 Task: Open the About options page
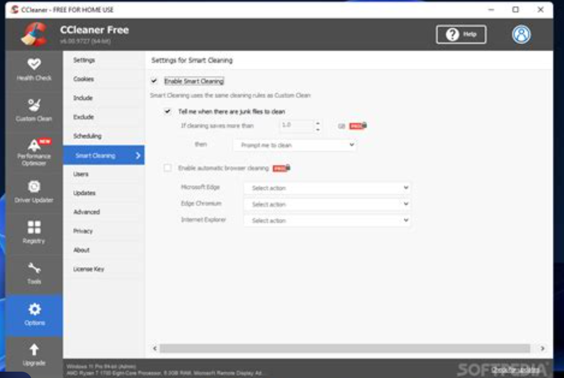104,250
